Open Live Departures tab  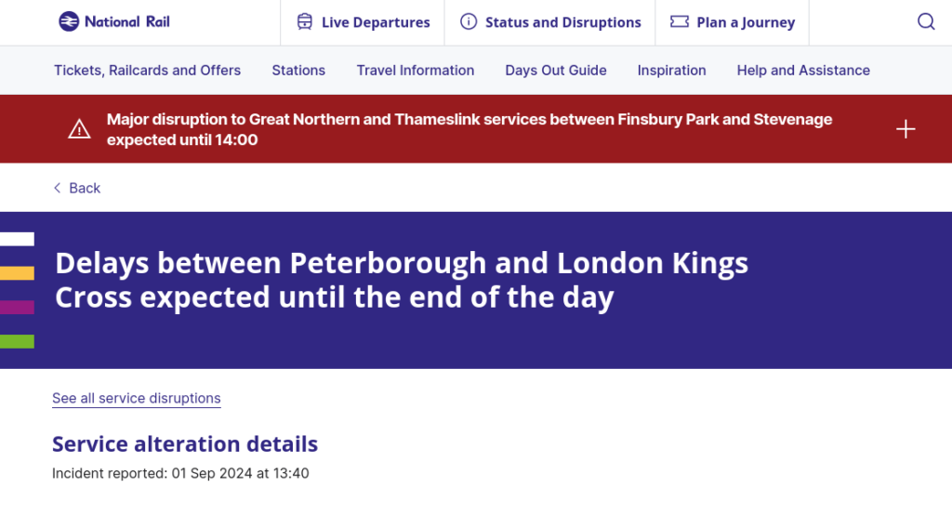coord(364,22)
